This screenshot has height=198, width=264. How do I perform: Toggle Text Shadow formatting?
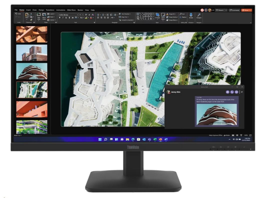coord(69,18)
